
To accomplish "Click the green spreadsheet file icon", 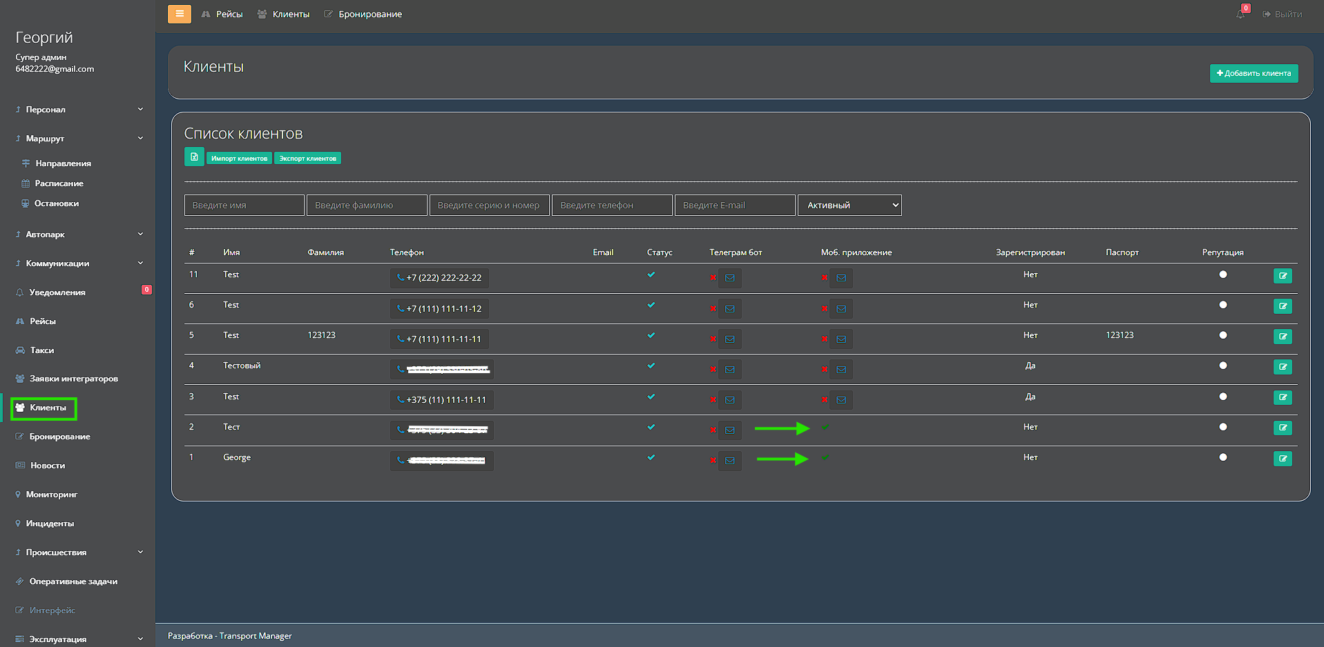I will (x=194, y=157).
